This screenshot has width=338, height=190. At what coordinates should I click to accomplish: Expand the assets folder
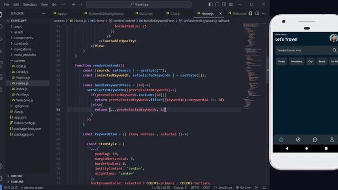27,32
